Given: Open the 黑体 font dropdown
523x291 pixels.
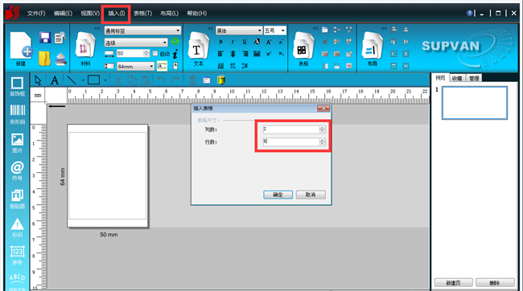Looking at the screenshot, I should pyautogui.click(x=239, y=31).
